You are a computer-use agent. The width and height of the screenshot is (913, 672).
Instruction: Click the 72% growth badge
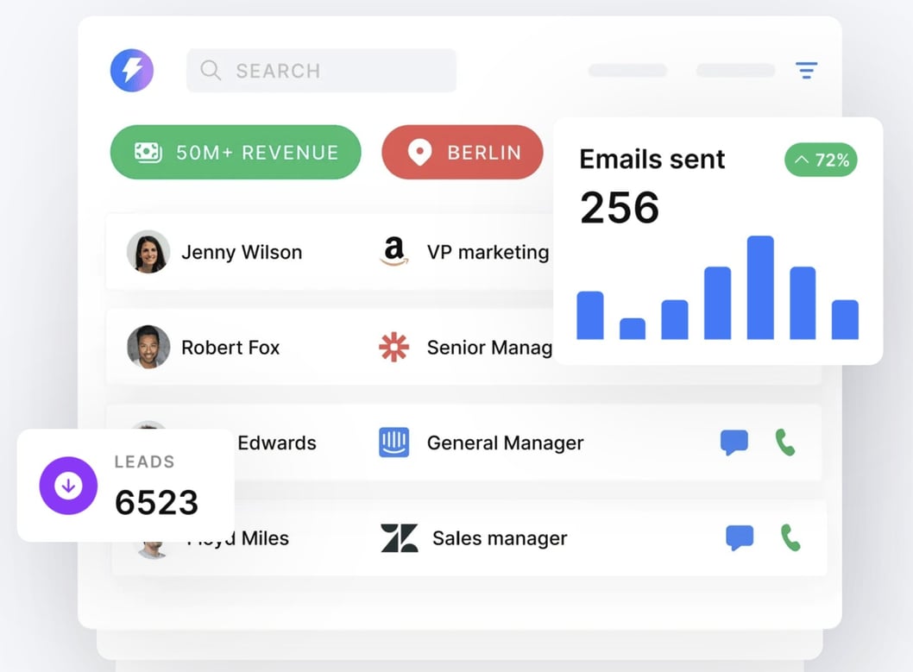click(821, 160)
